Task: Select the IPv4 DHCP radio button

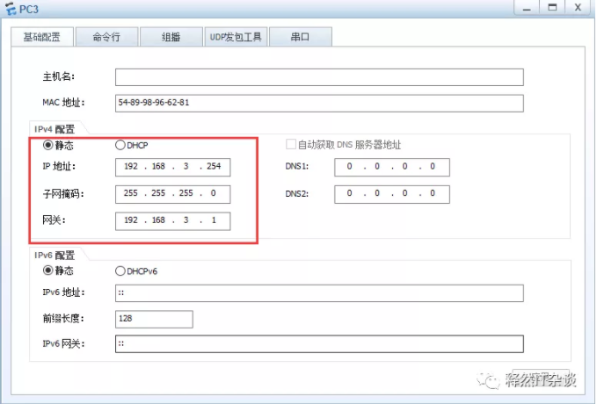Action: tap(120, 145)
